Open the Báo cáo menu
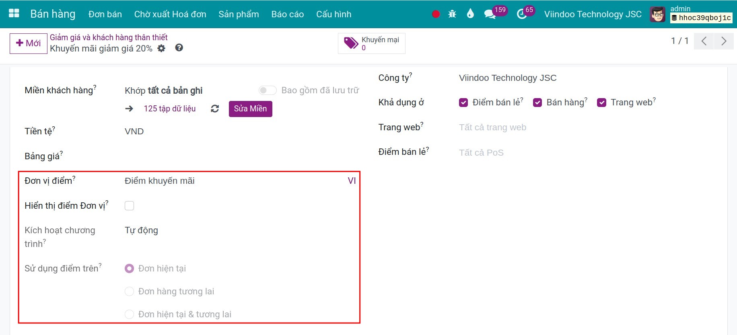Viewport: 737px width, 335px height. 288,14
